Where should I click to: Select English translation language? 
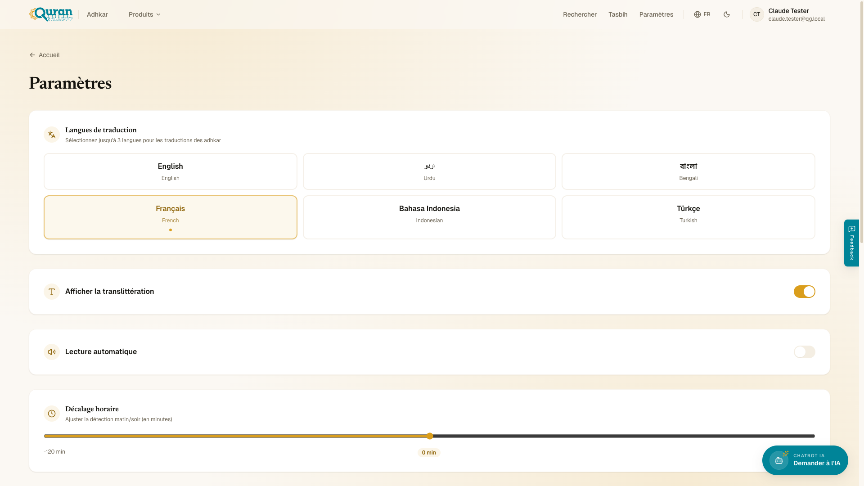click(171, 171)
